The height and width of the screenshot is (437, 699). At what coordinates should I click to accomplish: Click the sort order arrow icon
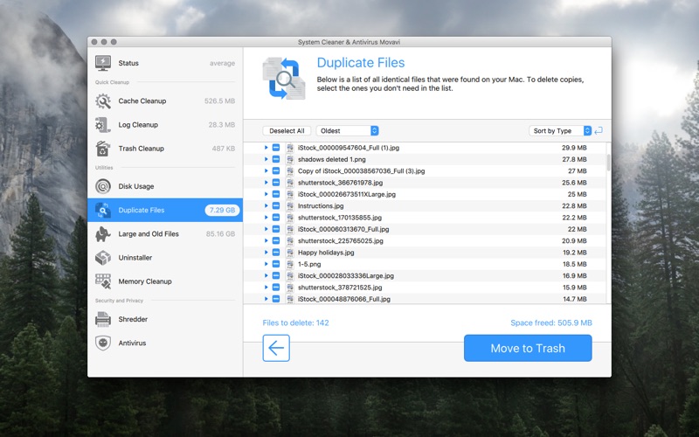(x=599, y=131)
